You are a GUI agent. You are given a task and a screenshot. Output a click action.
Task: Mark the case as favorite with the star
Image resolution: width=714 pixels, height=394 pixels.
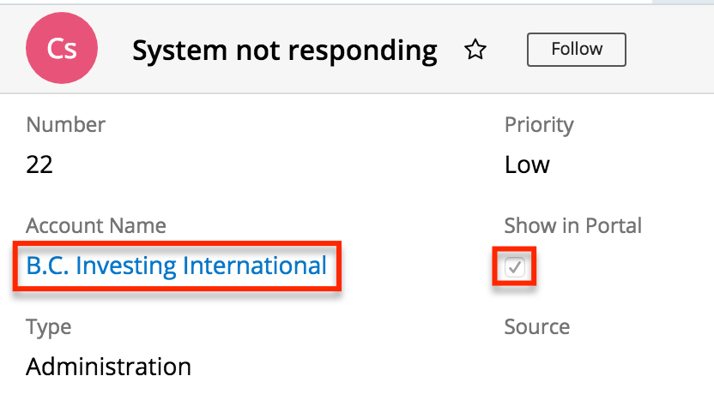[475, 51]
